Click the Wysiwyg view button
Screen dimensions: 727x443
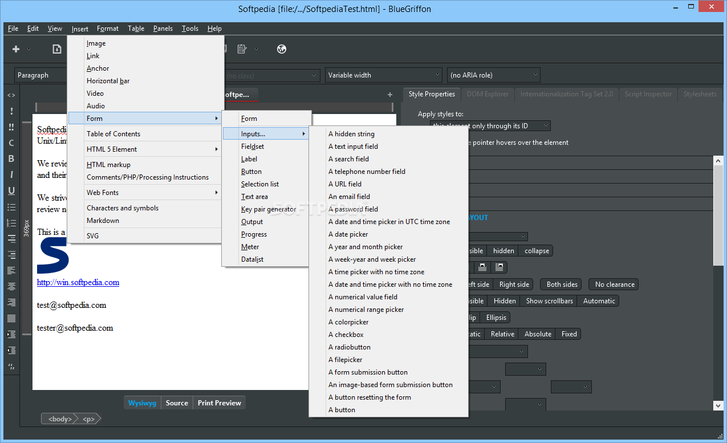pos(142,403)
